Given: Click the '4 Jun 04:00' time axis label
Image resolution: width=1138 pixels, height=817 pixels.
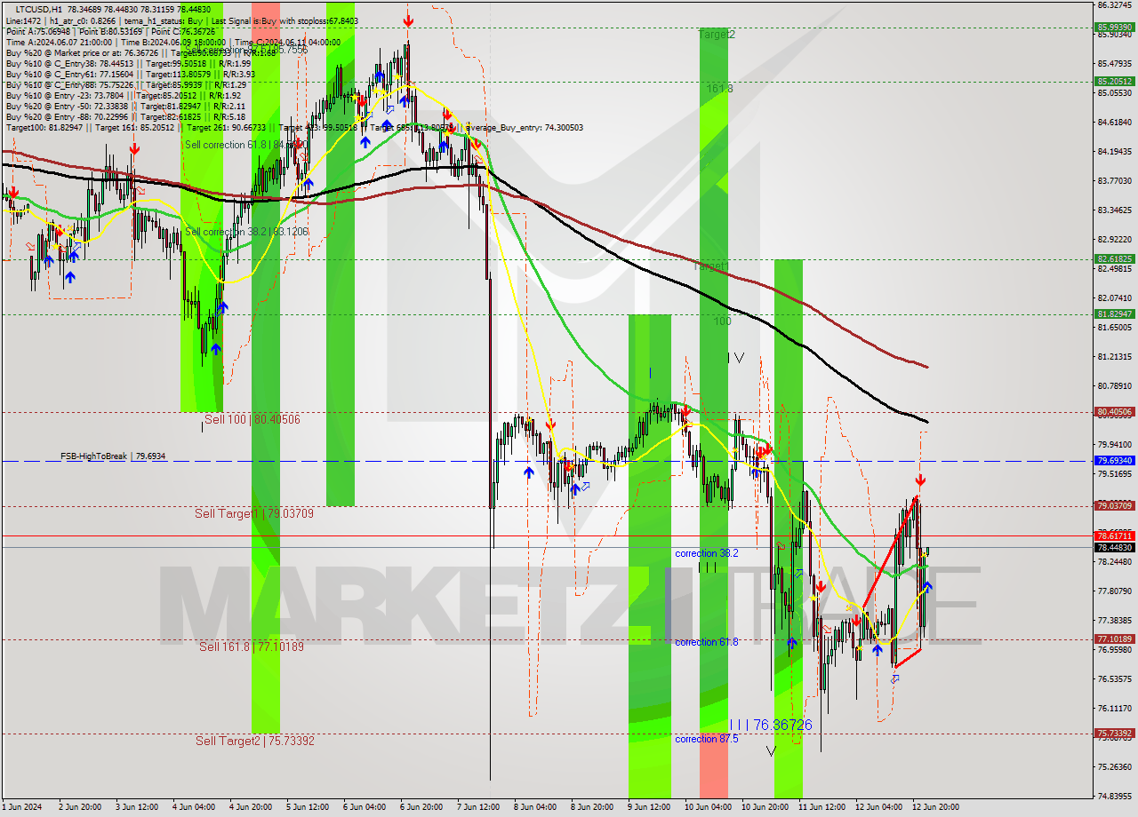Looking at the screenshot, I should coord(194,807).
